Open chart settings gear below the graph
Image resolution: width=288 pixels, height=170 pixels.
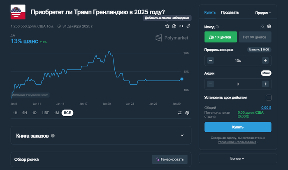coord(187,113)
